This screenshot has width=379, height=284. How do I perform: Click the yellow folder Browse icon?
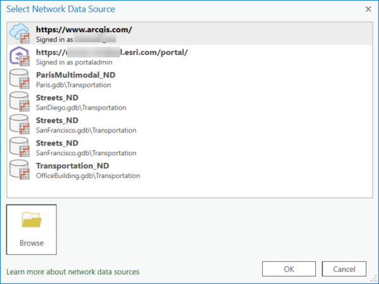tap(31, 220)
